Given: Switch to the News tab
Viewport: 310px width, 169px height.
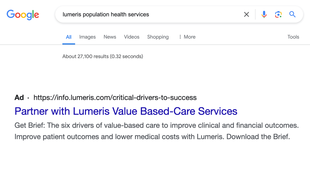Looking at the screenshot, I should pos(110,37).
